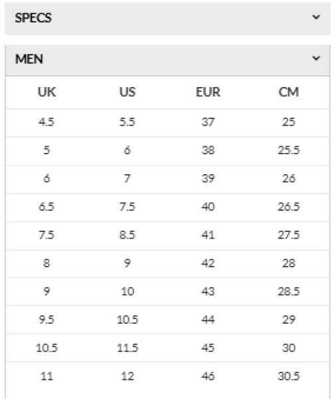Collapse the MEN size chart chevron

(x=315, y=59)
